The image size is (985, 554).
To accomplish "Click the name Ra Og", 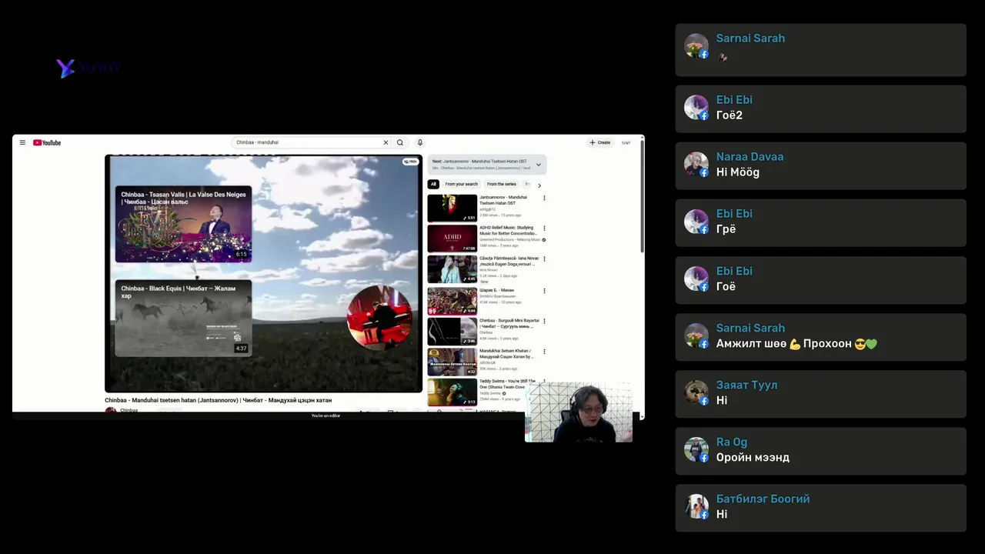I will [732, 442].
